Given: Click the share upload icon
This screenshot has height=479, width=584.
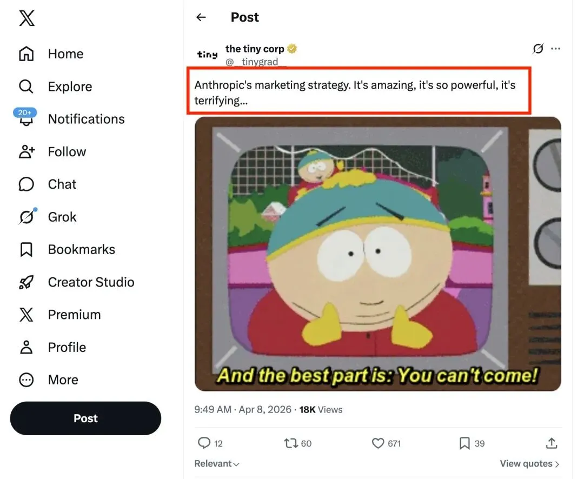Looking at the screenshot, I should click(x=552, y=443).
